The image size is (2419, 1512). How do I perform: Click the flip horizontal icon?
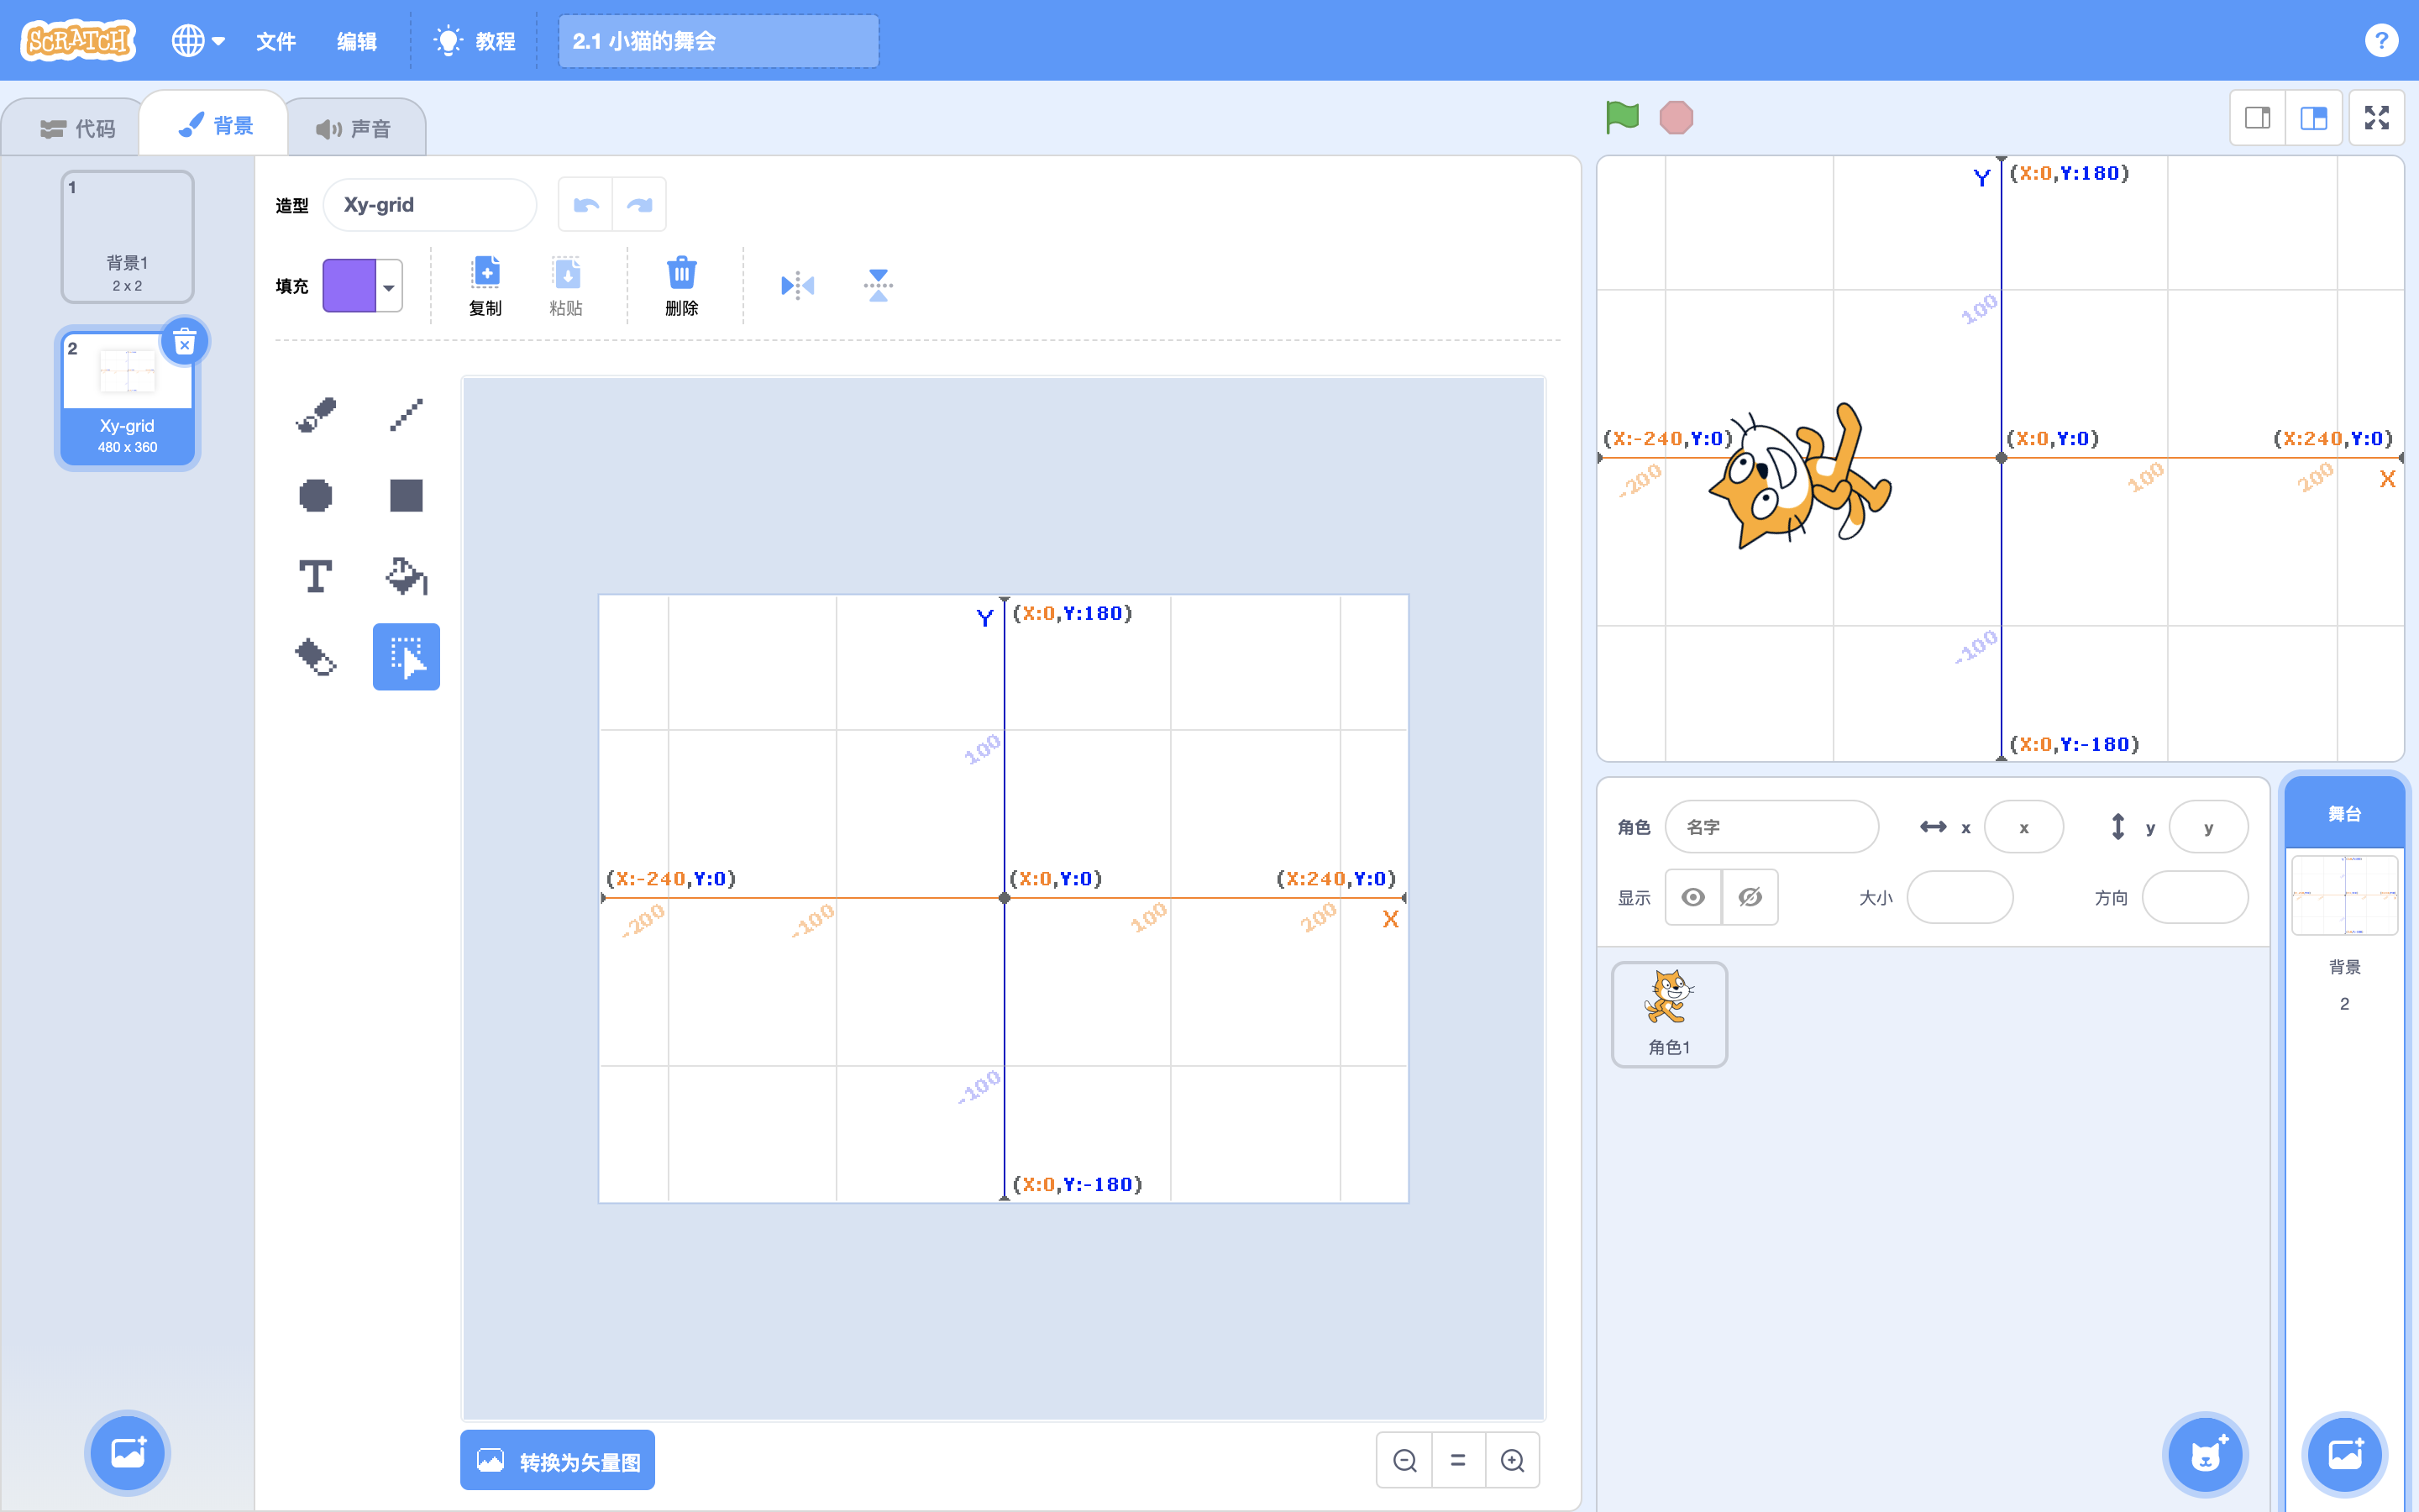[798, 286]
